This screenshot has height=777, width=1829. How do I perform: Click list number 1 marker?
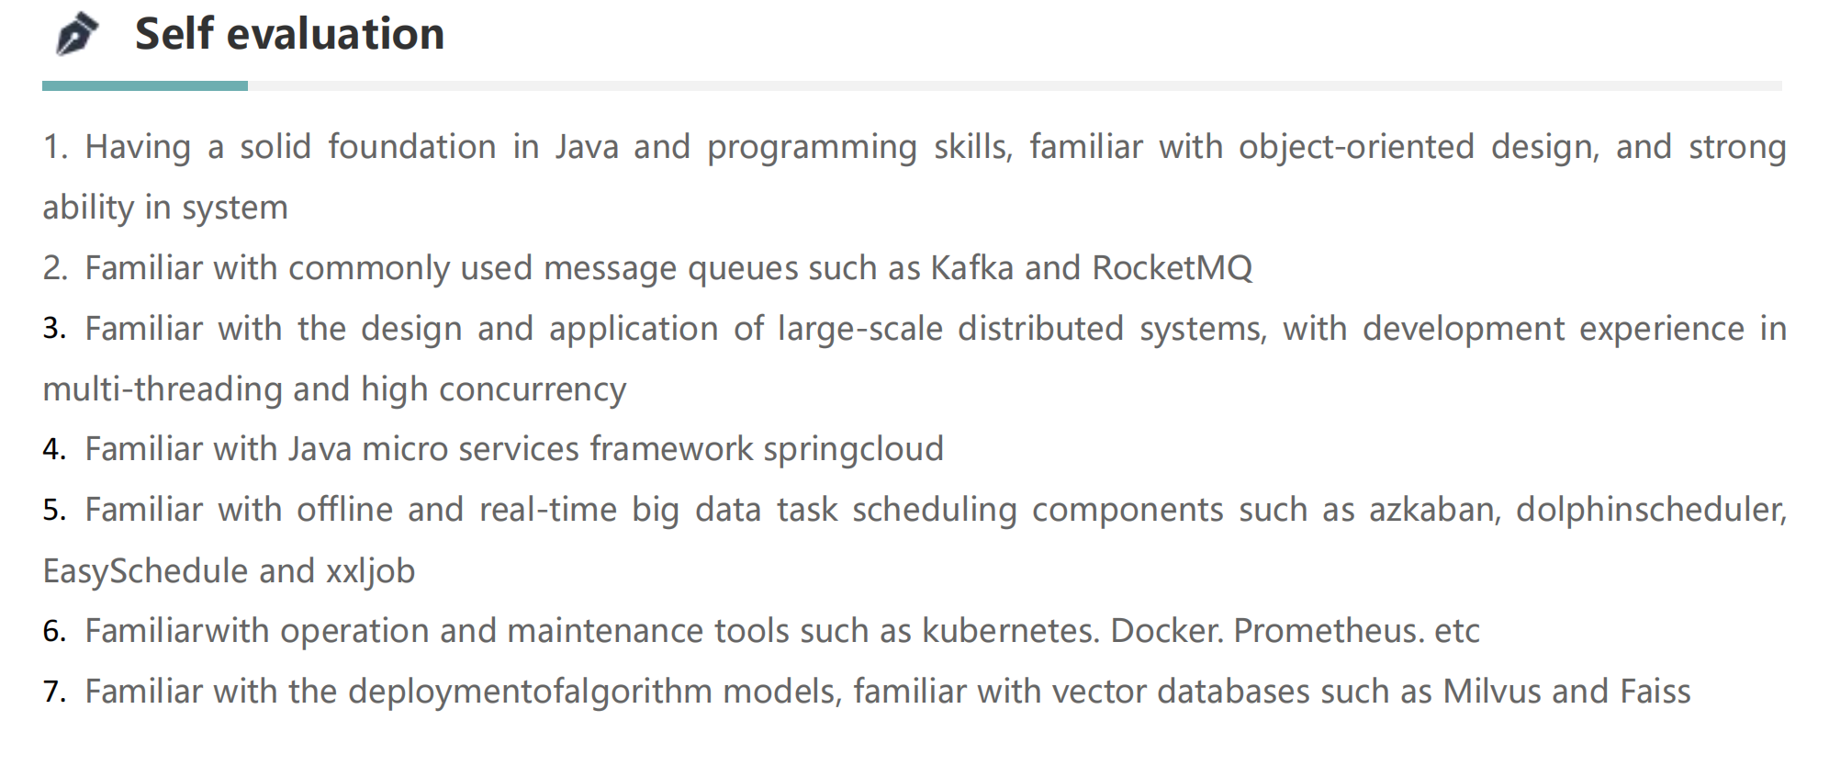click(55, 147)
